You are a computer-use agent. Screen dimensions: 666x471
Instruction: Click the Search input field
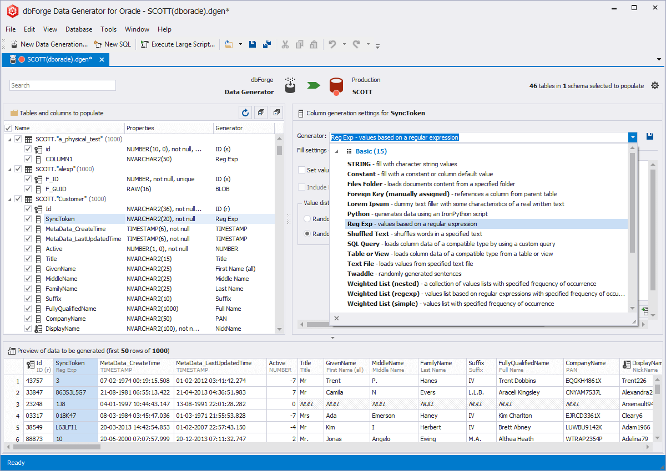tap(62, 85)
